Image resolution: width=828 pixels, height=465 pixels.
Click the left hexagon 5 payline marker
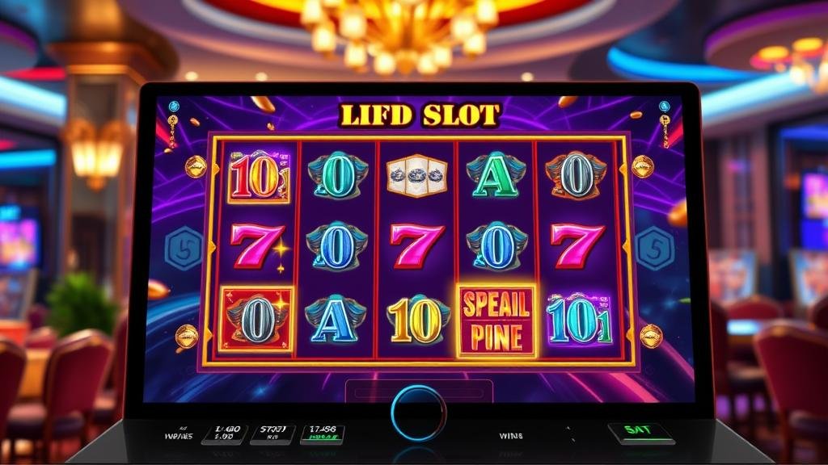(184, 248)
